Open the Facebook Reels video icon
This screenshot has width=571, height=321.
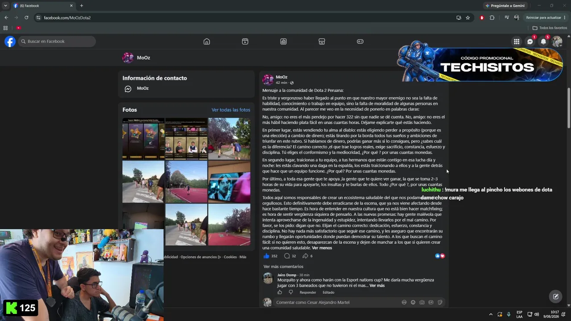245,41
